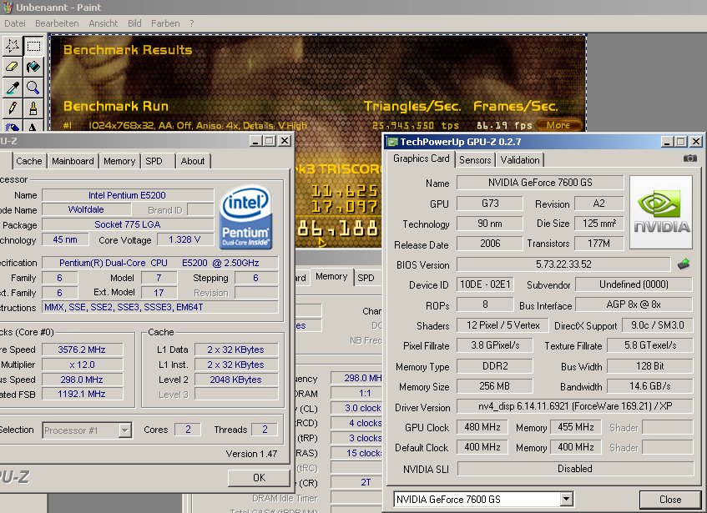Click the GPU Clock value 480 MHz
This screenshot has height=513, width=707.
482,427
